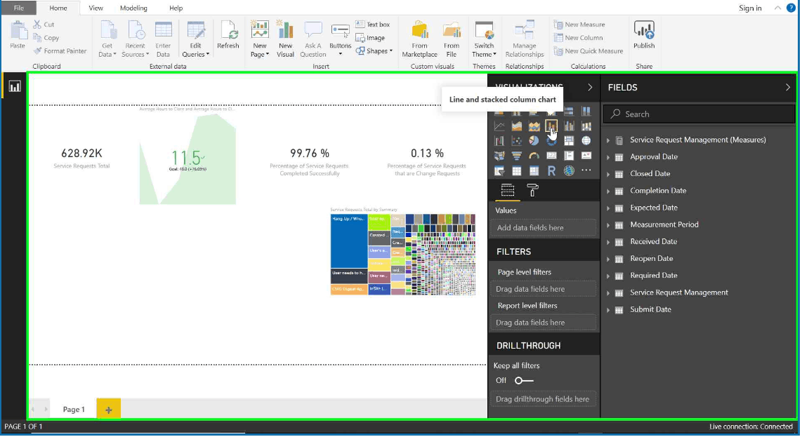
Task: Select the Area chart visualization
Action: (x=517, y=126)
